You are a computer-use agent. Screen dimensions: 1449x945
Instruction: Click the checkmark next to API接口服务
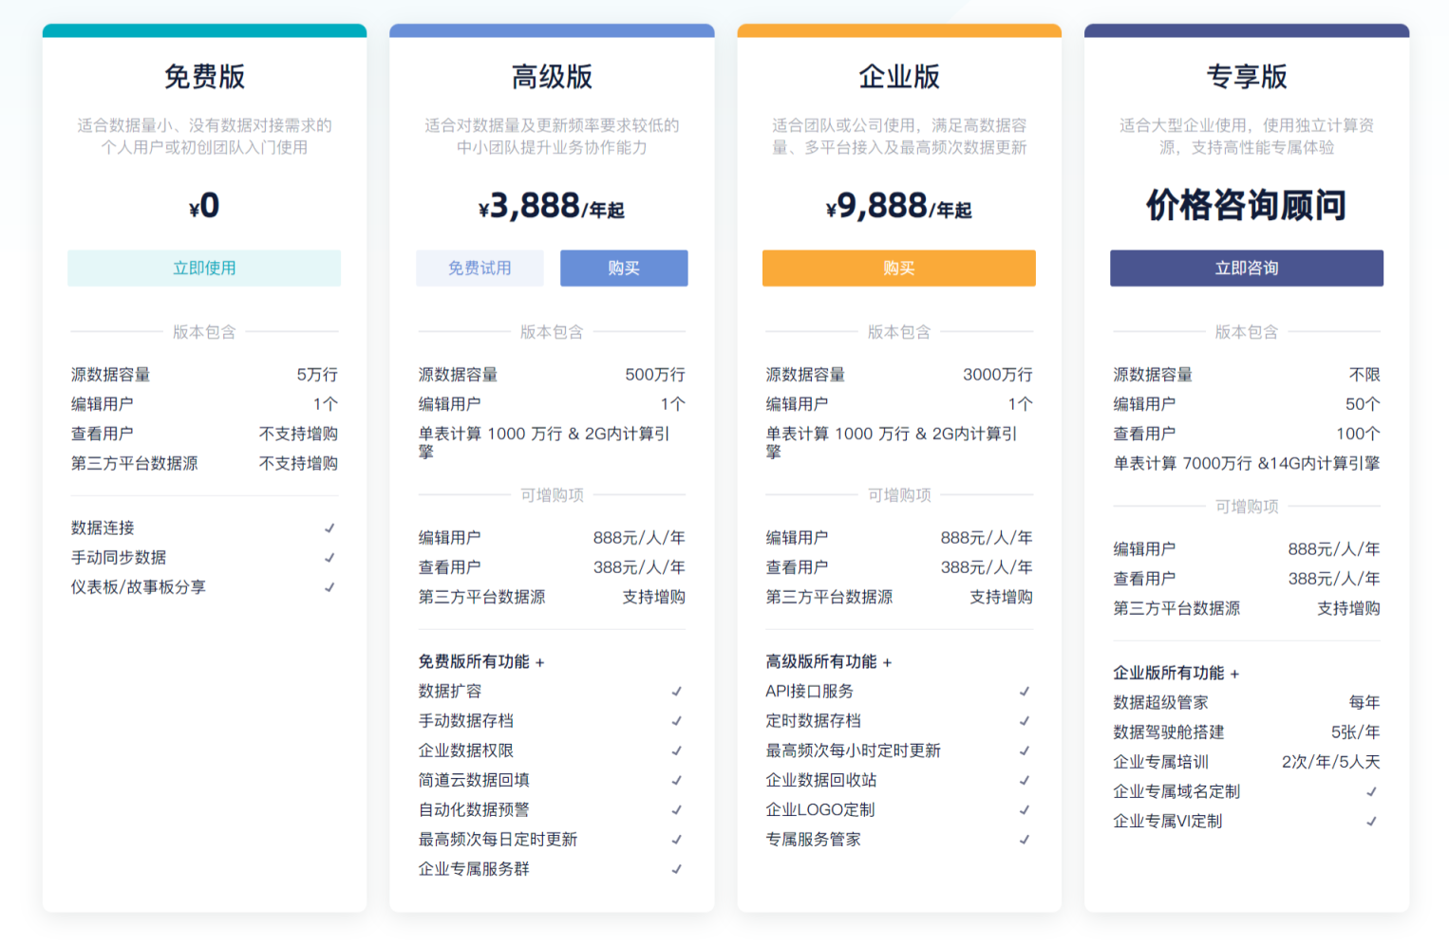[x=1025, y=692]
